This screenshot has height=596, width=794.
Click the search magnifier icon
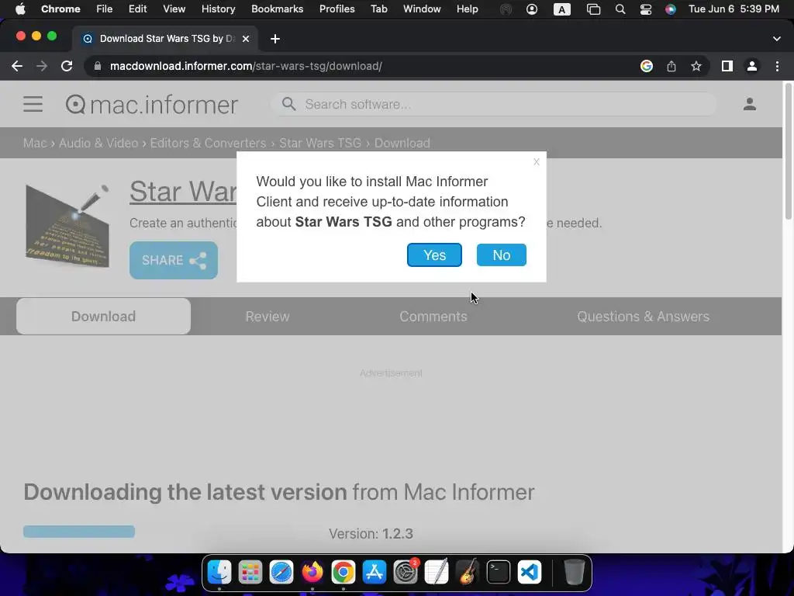tap(288, 104)
